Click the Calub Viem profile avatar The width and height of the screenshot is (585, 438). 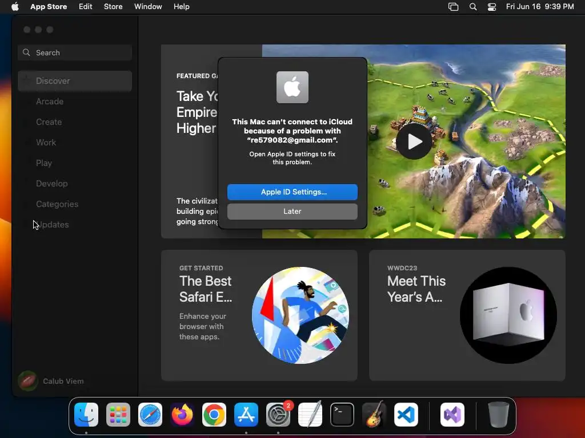click(x=27, y=381)
